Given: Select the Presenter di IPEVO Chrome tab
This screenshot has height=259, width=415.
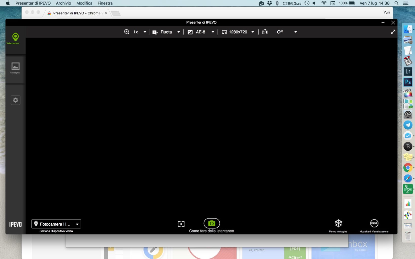Looking at the screenshot, I should [77, 13].
